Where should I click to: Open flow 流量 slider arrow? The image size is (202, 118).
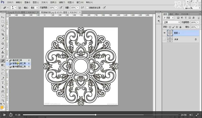tap(78, 8)
